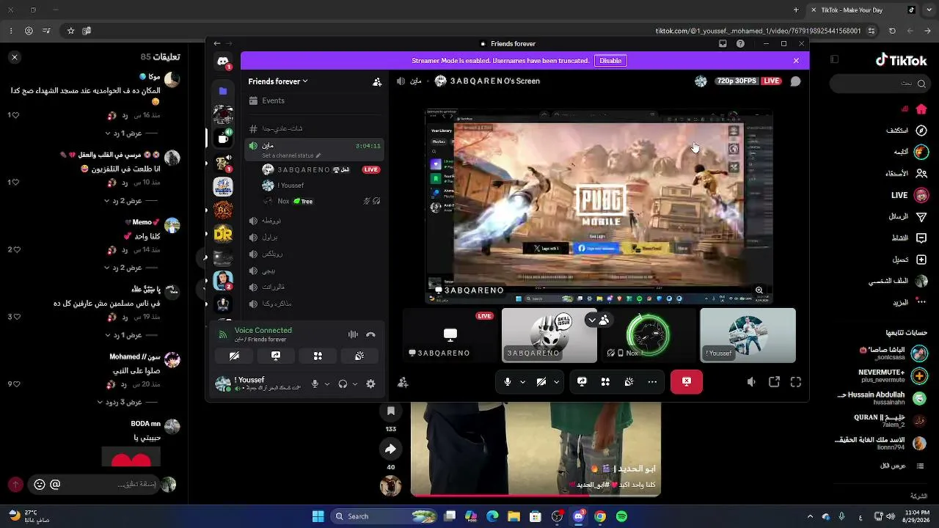Toggle camera in the Voice Connected panel
939x528 pixels.
tap(234, 356)
